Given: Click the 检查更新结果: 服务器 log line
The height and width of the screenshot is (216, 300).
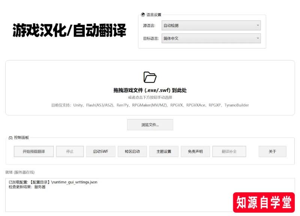Looking at the screenshot, I should [x=27, y=187].
